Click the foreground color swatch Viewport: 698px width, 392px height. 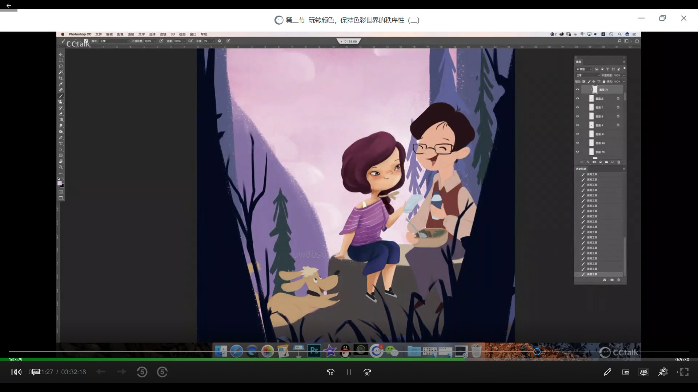(60, 183)
